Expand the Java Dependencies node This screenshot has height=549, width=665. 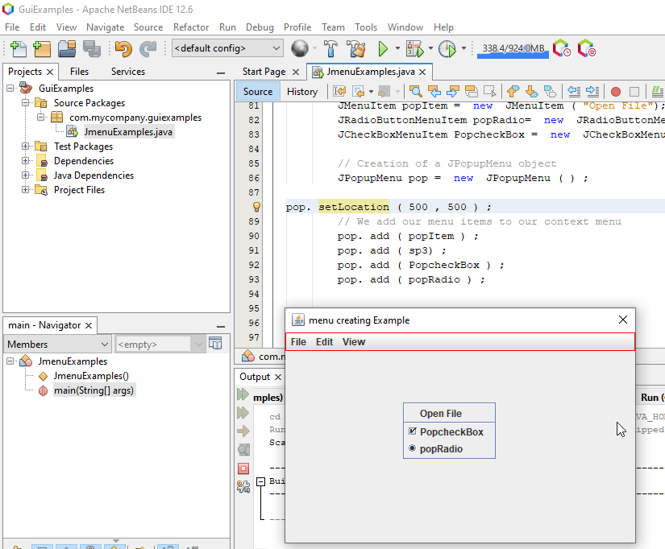coord(26,175)
